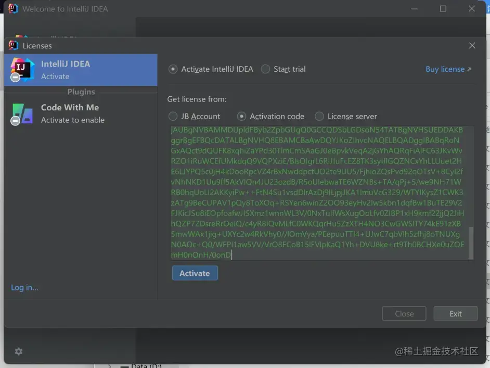This screenshot has width=490, height=368.
Task: Click the IntelliJ IDEA product logo icon
Action: coord(21,69)
